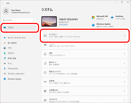The height and width of the screenshot is (103, 131).
Task: Expand the マルチタスク row chevron
Action: (124, 100)
